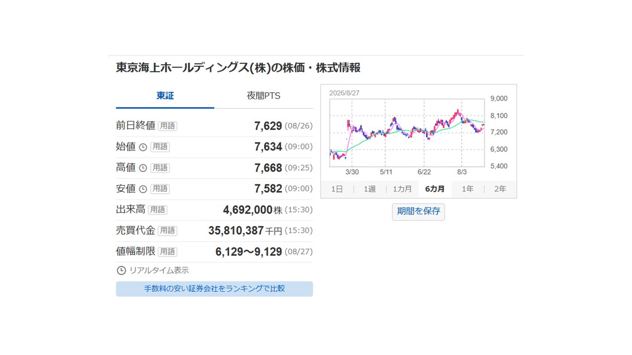Click the trading value 35,810,387
The height and width of the screenshot is (355, 632).
pos(237,231)
